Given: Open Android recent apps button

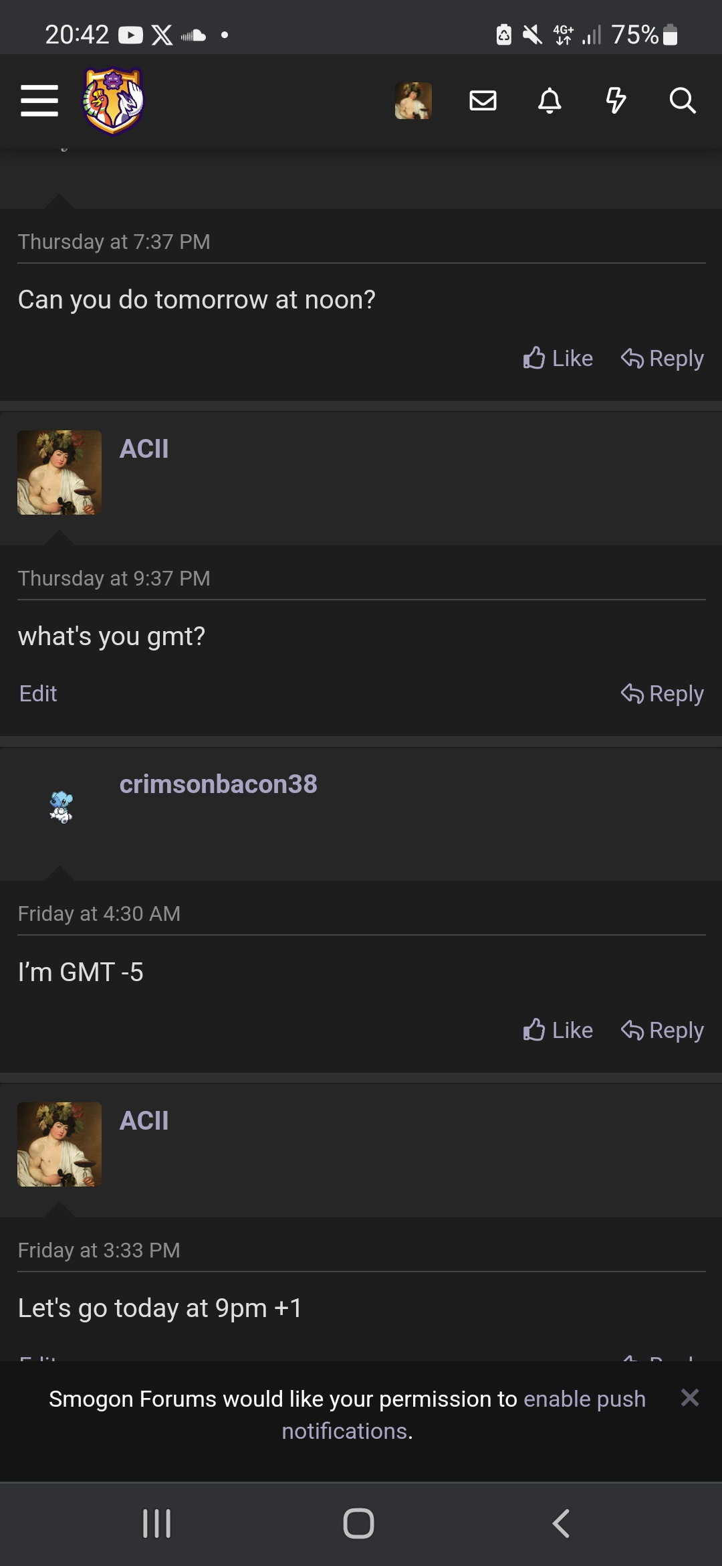Looking at the screenshot, I should click(x=157, y=1524).
